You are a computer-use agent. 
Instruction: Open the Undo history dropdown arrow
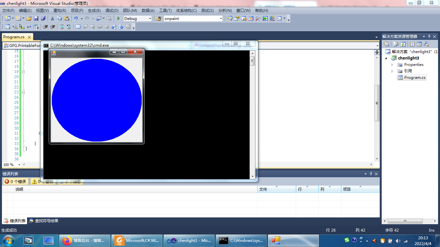pyautogui.click(x=82, y=19)
